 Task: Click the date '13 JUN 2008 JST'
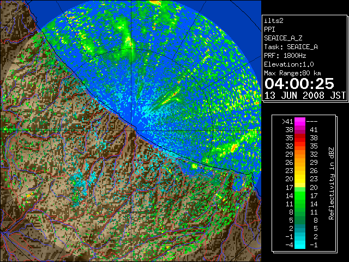[x=305, y=96]
